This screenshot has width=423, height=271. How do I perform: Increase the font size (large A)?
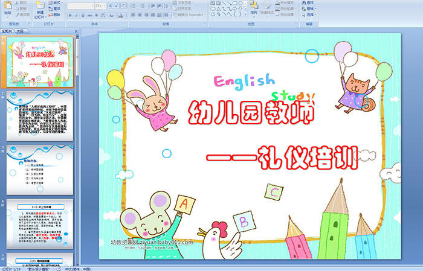click(x=111, y=5)
